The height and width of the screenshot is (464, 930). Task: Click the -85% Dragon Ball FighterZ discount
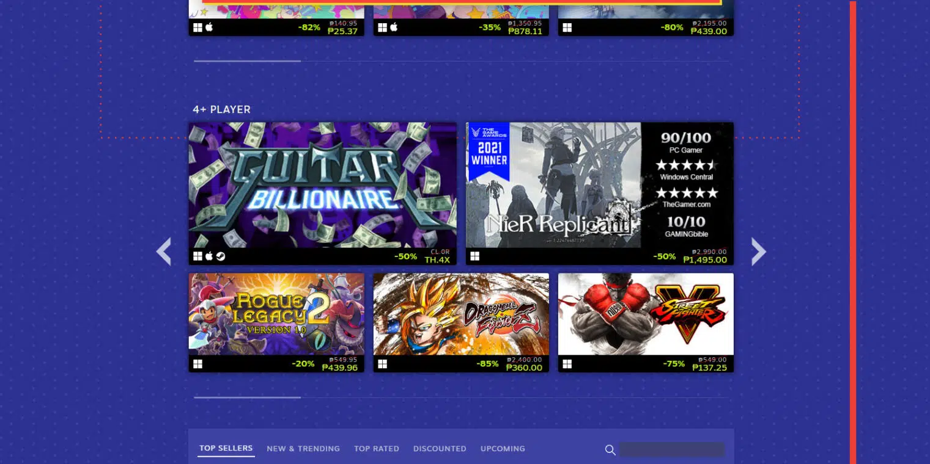tap(487, 364)
